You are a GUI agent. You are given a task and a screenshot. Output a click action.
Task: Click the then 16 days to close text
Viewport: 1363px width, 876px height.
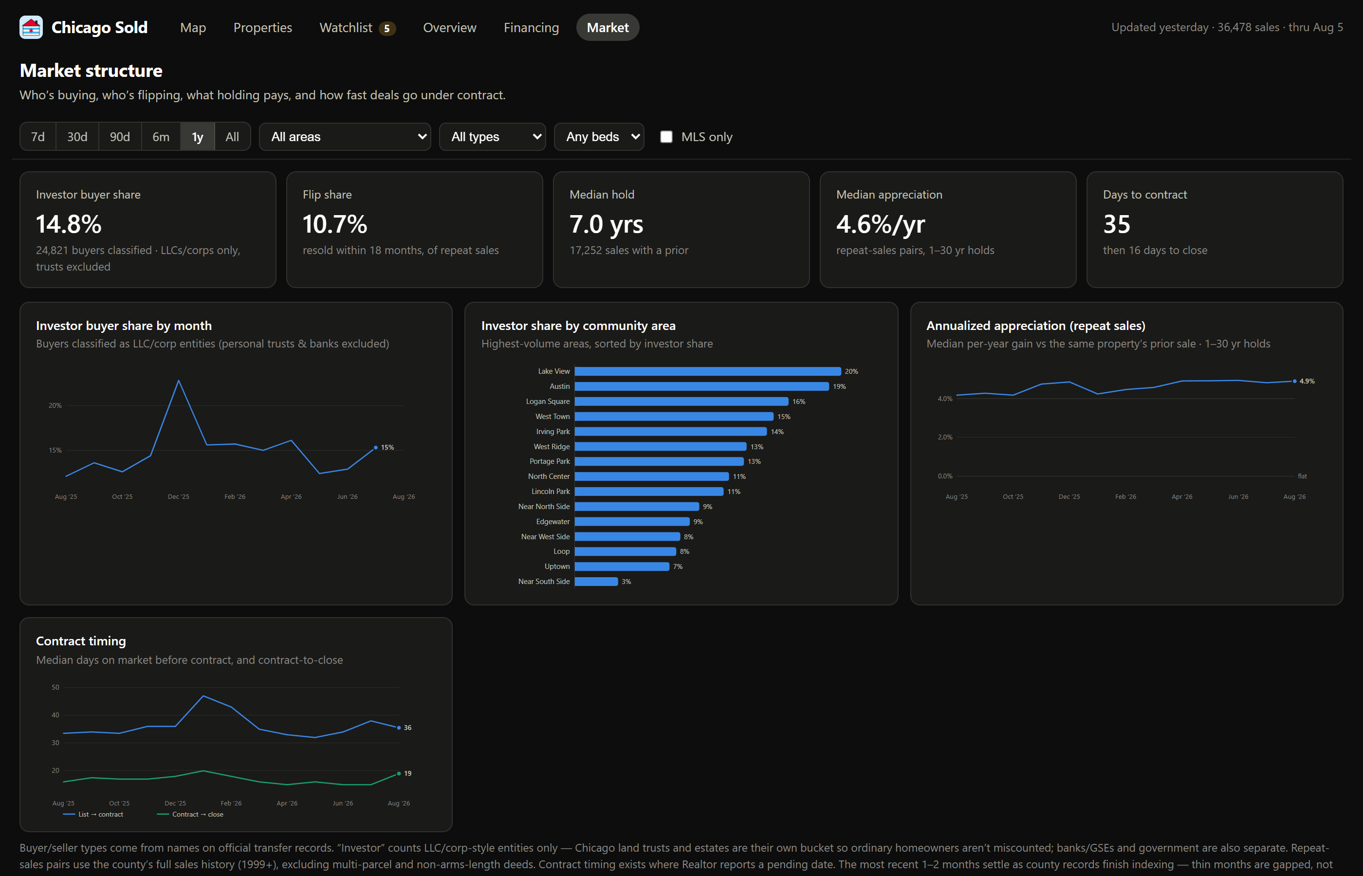[1155, 250]
